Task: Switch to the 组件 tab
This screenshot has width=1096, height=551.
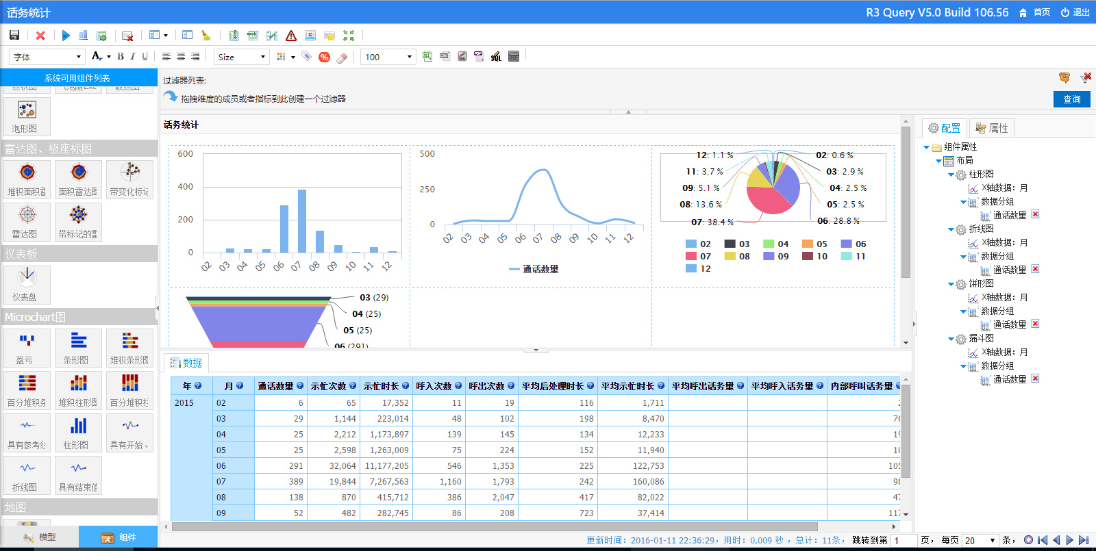Action: [119, 537]
